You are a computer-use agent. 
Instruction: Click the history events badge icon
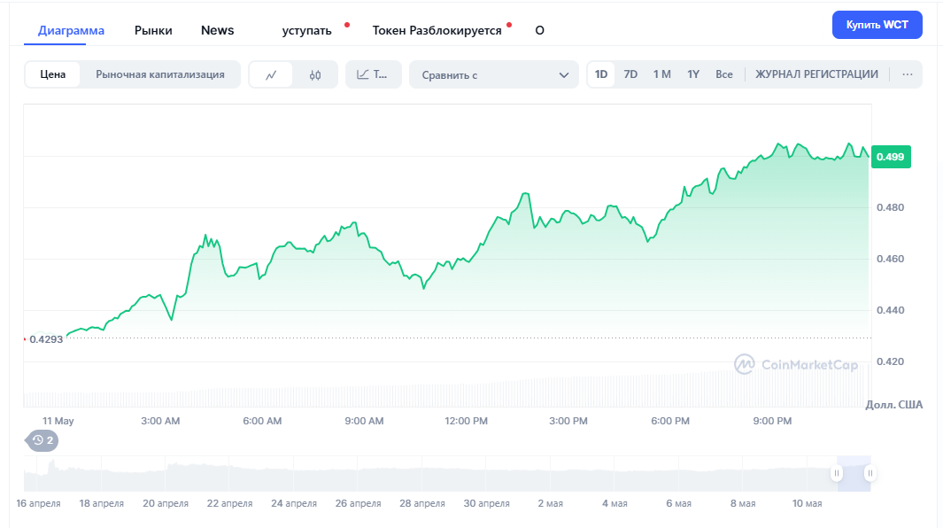43,439
